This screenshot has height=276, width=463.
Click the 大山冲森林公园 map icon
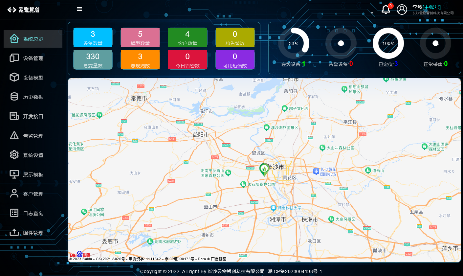pyautogui.click(x=322, y=148)
